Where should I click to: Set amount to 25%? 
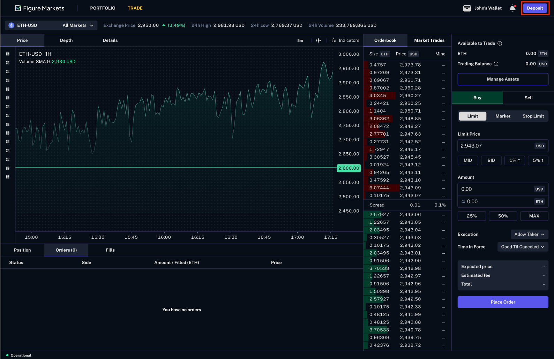pyautogui.click(x=472, y=216)
